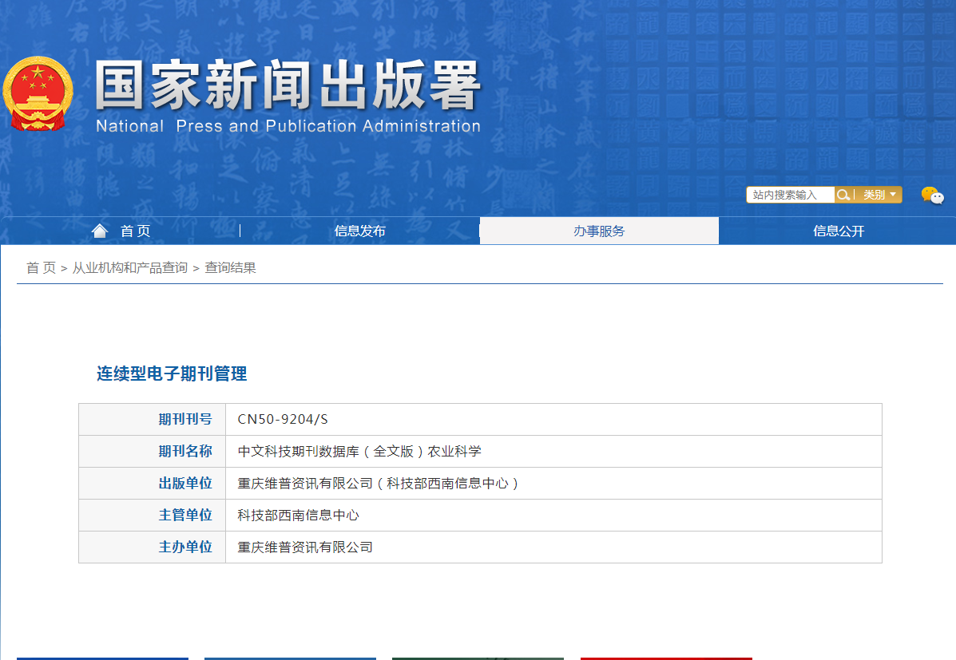Click the house icon beside 首页
Screen dimensions: 956x660
pos(100,231)
